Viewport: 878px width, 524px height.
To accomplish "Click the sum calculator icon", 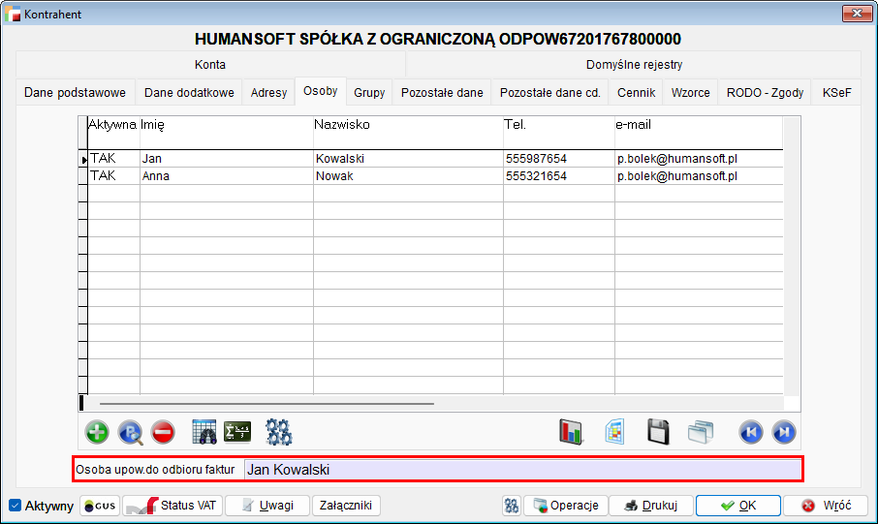I will 237,432.
